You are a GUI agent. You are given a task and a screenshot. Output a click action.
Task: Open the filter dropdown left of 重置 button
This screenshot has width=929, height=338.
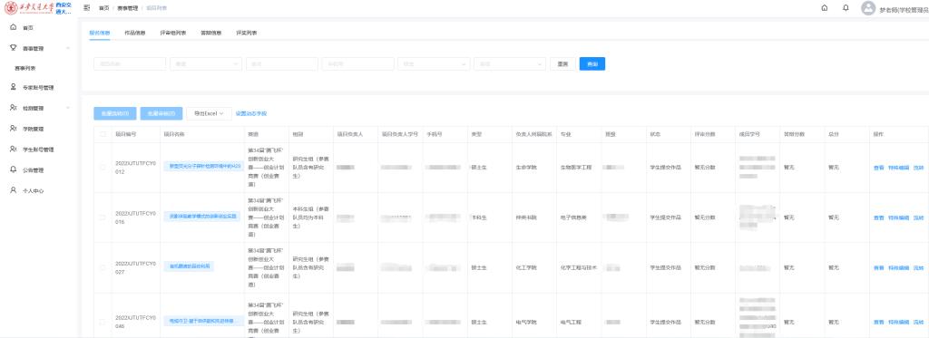(510, 64)
